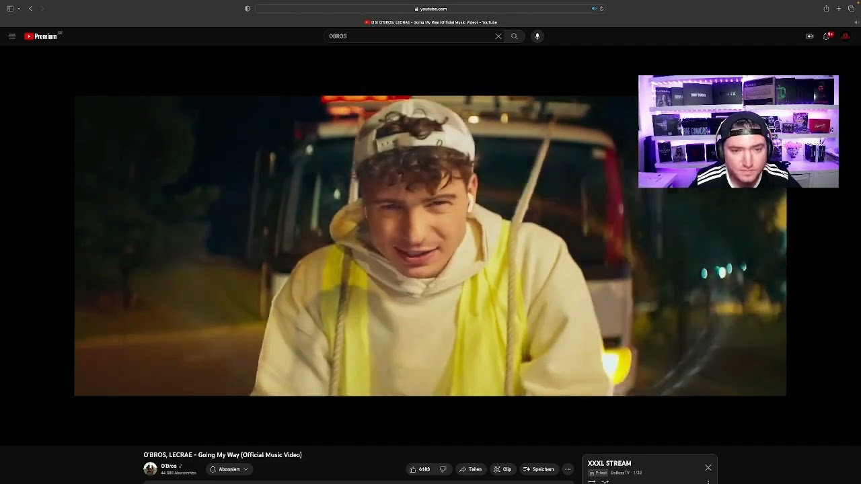This screenshot has height=484, width=861.
Task: Toggle playlist loop button
Action: point(592,481)
